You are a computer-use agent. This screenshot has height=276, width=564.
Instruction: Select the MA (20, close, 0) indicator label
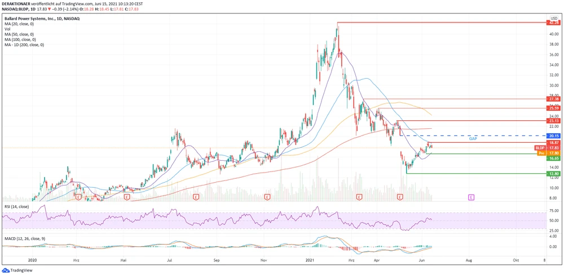click(18, 24)
